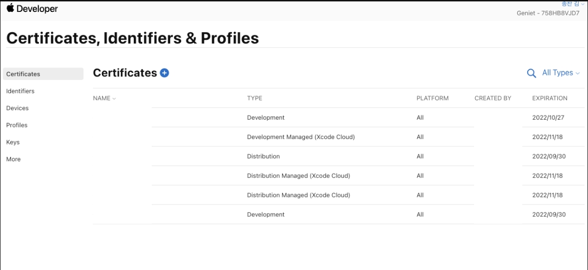
Task: Click the blue plus icon beside Certificates
Action: coord(165,73)
